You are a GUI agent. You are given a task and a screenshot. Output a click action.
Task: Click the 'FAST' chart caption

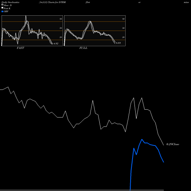(20, 48)
